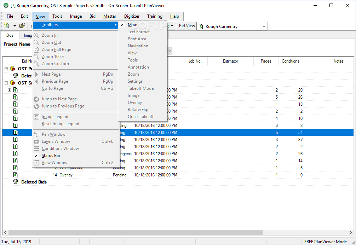356x245 pixels.
Task: Open the dropdown beside the Project Name field
Action: pos(170,51)
